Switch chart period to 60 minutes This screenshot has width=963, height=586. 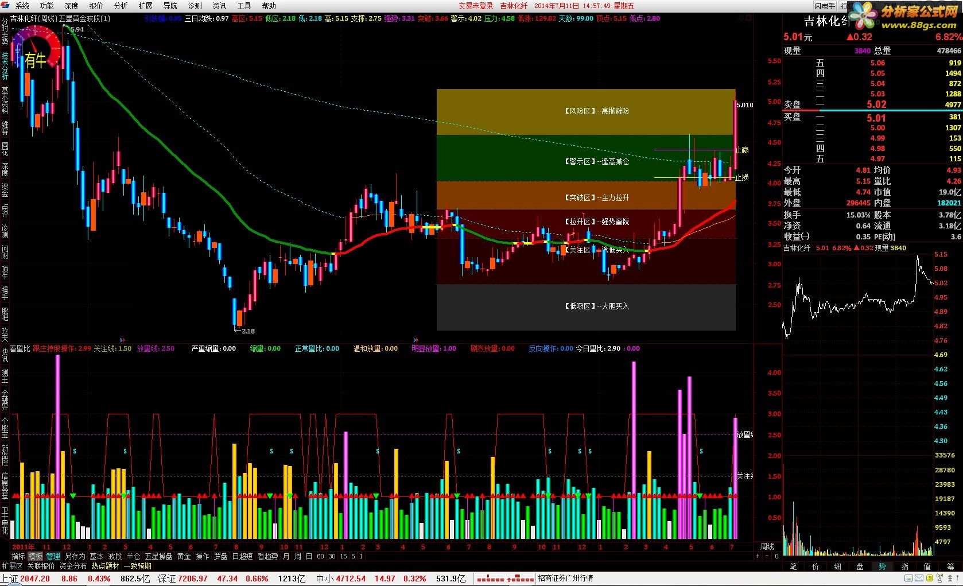[320, 556]
